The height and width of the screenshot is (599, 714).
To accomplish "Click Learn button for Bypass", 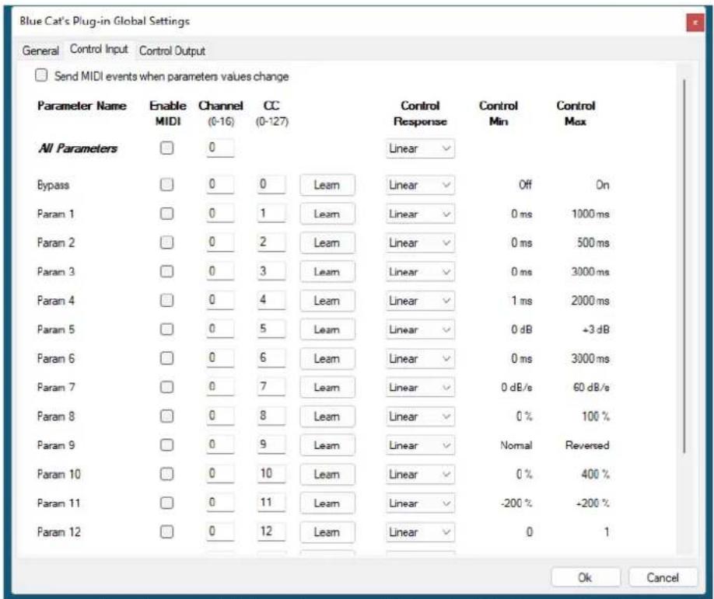I will (327, 185).
